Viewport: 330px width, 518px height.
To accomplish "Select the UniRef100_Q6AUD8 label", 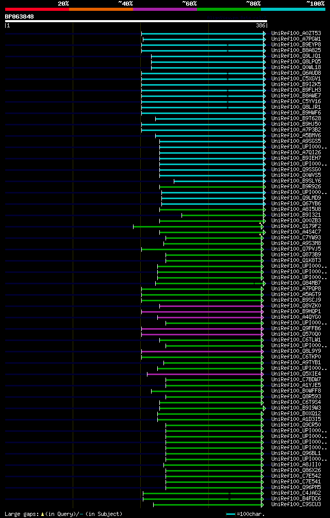I will point(296,73).
